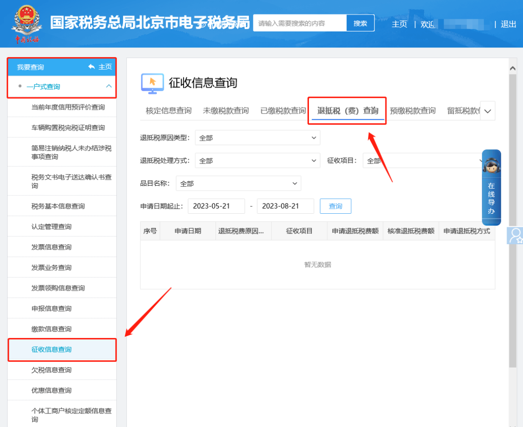Viewport: 523px width, 427px height.
Task: Switch to the 未缴税款查询 tab
Action: pyautogui.click(x=226, y=111)
